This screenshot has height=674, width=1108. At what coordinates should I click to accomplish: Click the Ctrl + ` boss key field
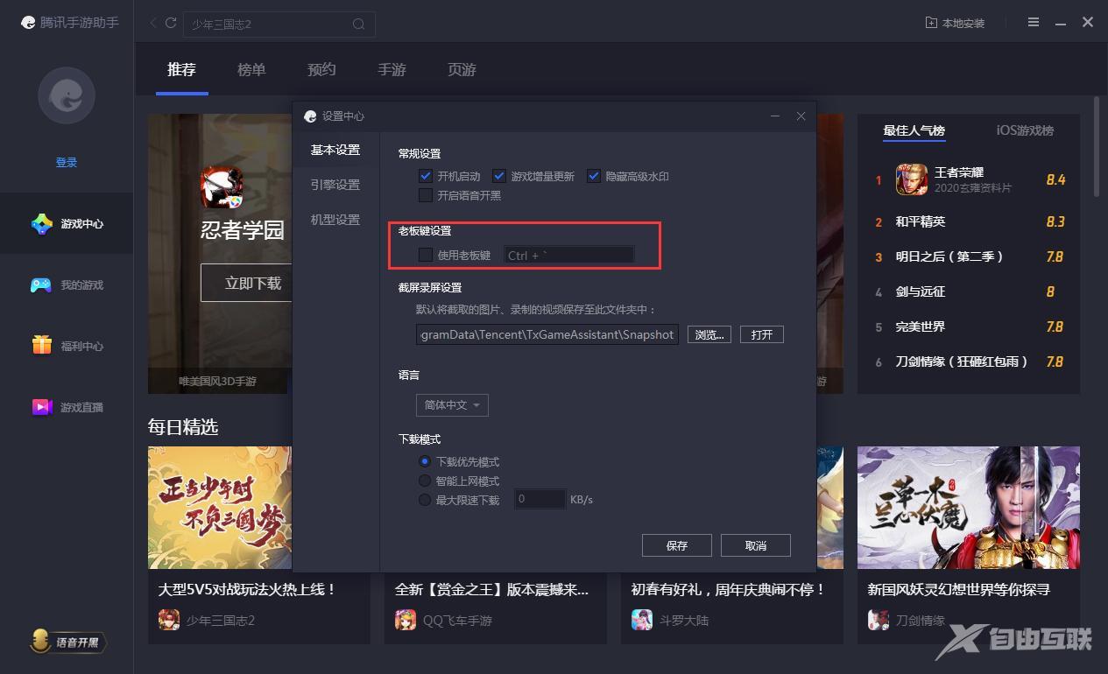click(568, 255)
